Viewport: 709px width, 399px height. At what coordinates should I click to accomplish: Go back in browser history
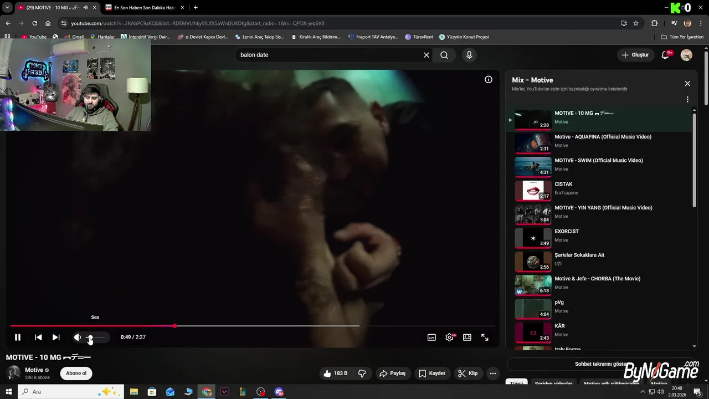coord(8,23)
